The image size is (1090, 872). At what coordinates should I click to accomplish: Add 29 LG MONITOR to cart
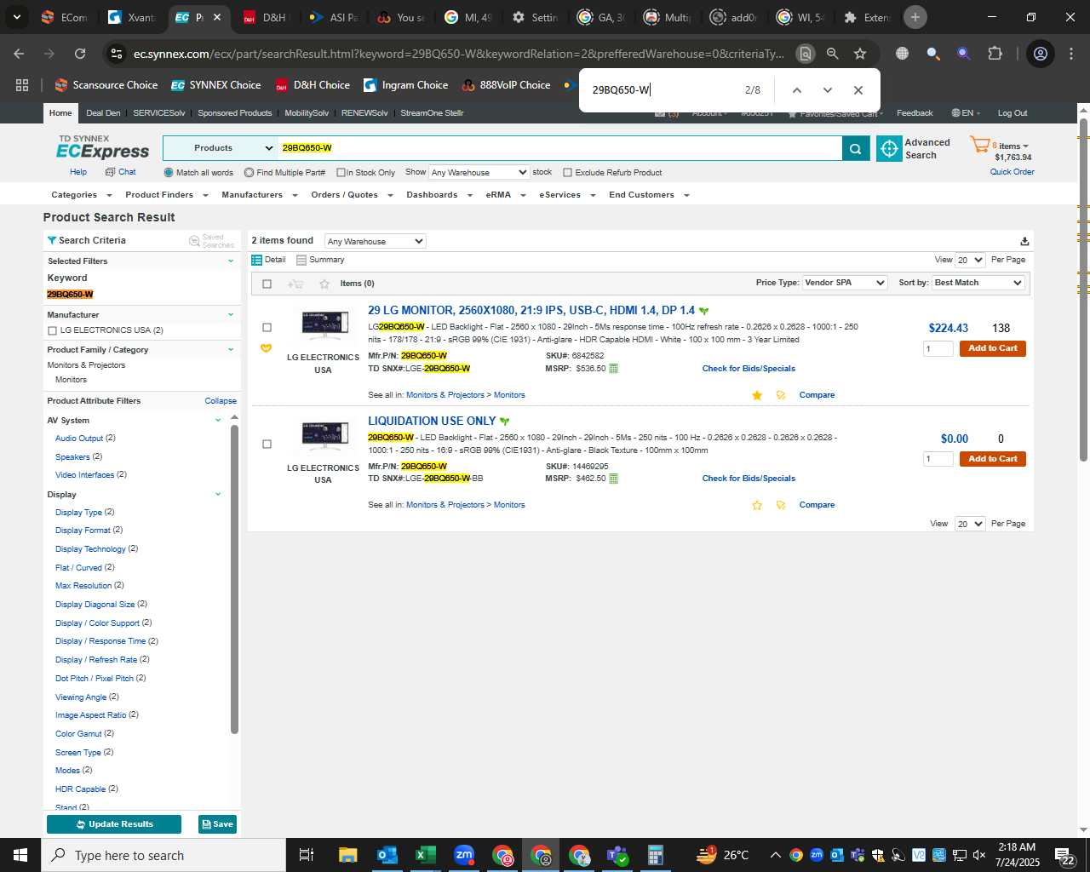[992, 348]
